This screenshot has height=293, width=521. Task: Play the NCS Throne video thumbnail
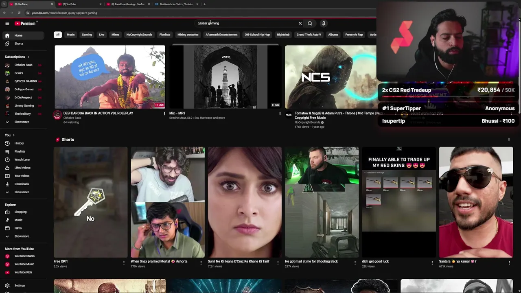[331, 77]
